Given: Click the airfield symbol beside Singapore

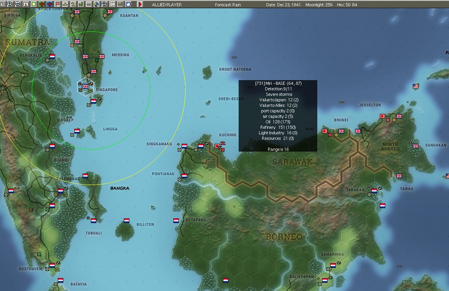Looking at the screenshot, I should coord(91,84).
